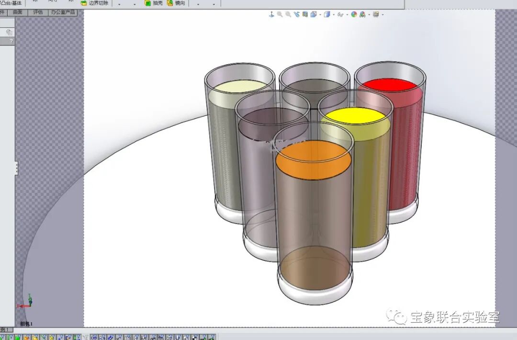
Task: Open the second dropdown arrow right of 镜向
Action: tap(214, 4)
